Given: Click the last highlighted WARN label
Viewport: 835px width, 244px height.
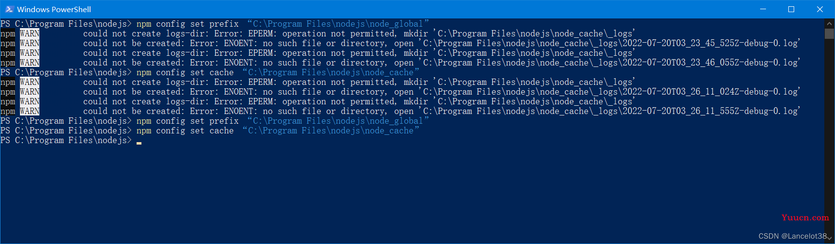Looking at the screenshot, I should tap(30, 111).
